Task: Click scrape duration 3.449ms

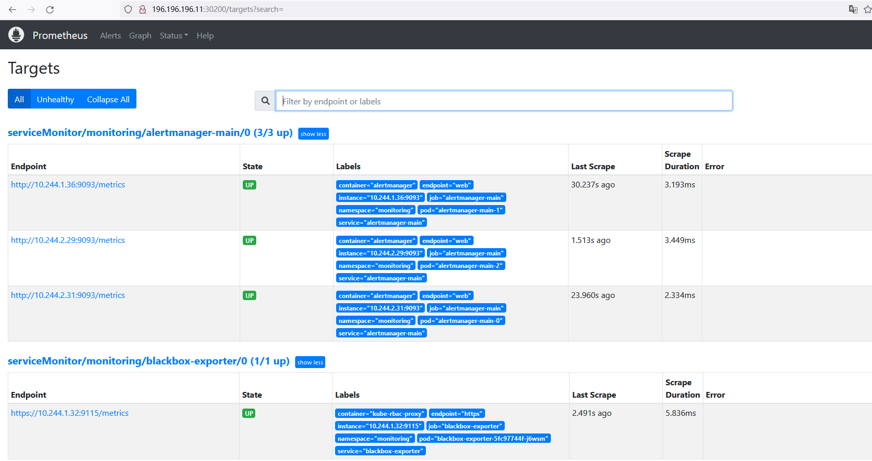Action: (x=680, y=240)
